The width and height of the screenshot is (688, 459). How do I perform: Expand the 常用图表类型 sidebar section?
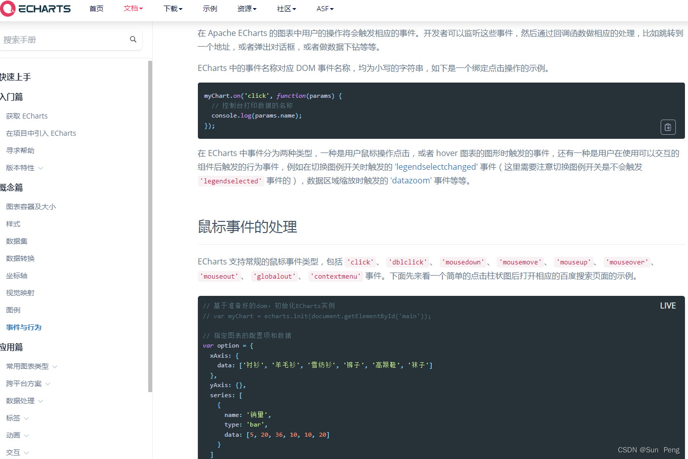[31, 366]
